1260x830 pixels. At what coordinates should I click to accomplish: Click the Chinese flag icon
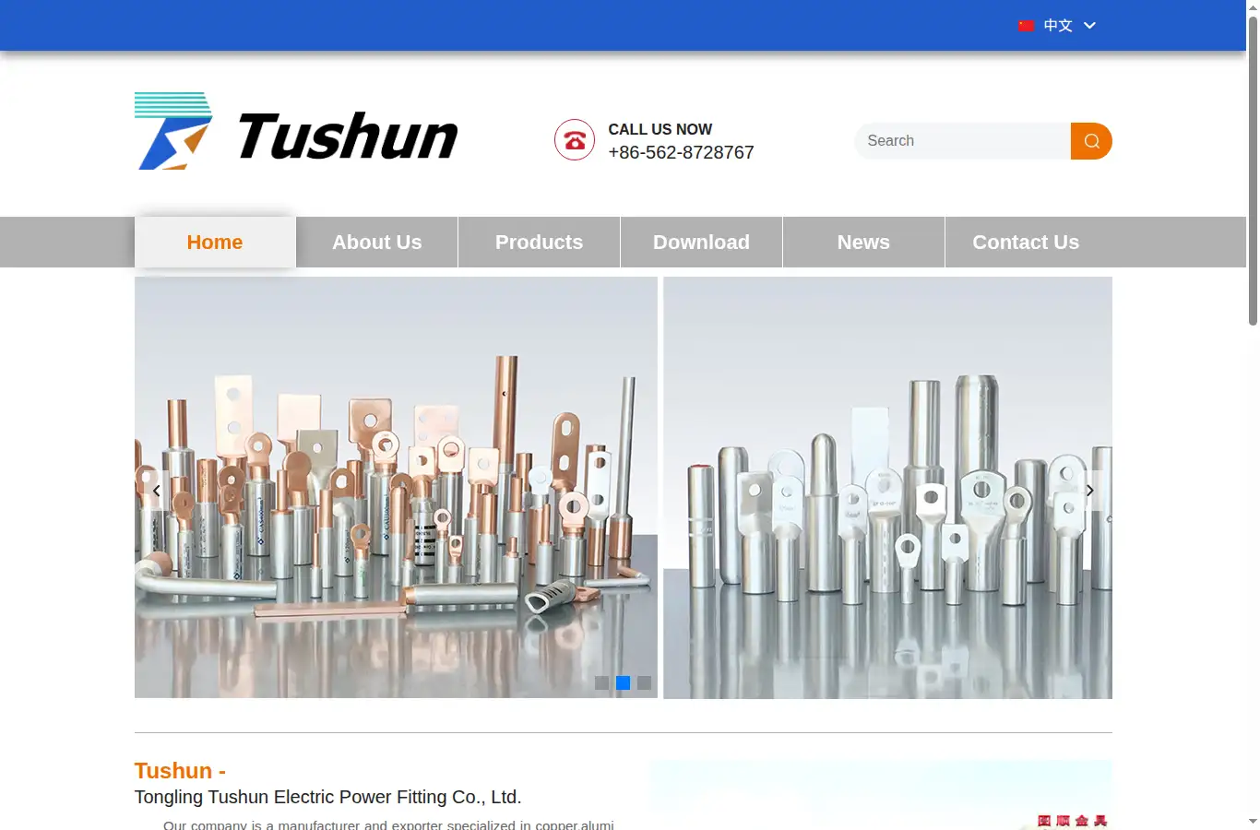tap(1026, 26)
